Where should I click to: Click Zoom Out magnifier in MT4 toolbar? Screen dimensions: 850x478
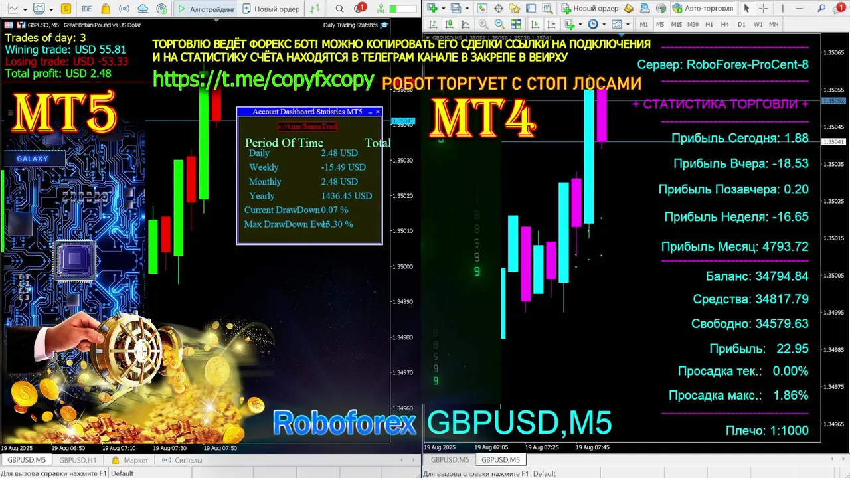[499, 24]
